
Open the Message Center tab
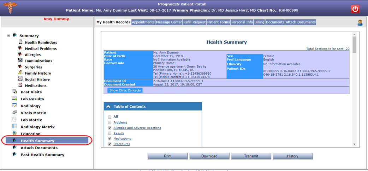[x=169, y=22]
